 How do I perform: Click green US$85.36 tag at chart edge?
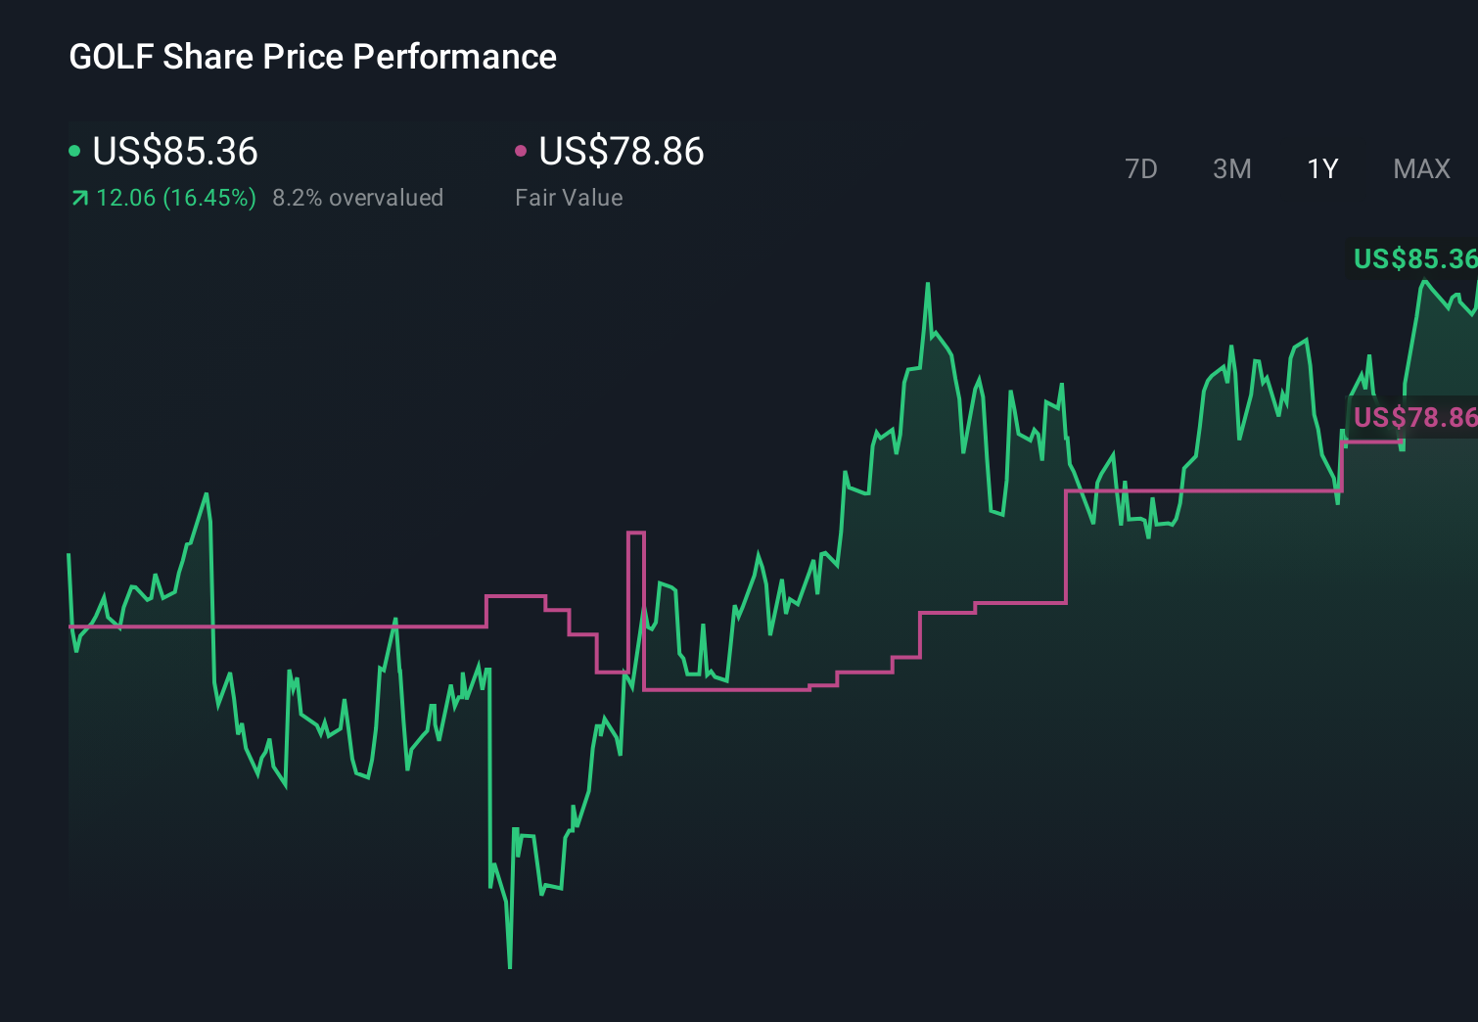click(x=1414, y=259)
